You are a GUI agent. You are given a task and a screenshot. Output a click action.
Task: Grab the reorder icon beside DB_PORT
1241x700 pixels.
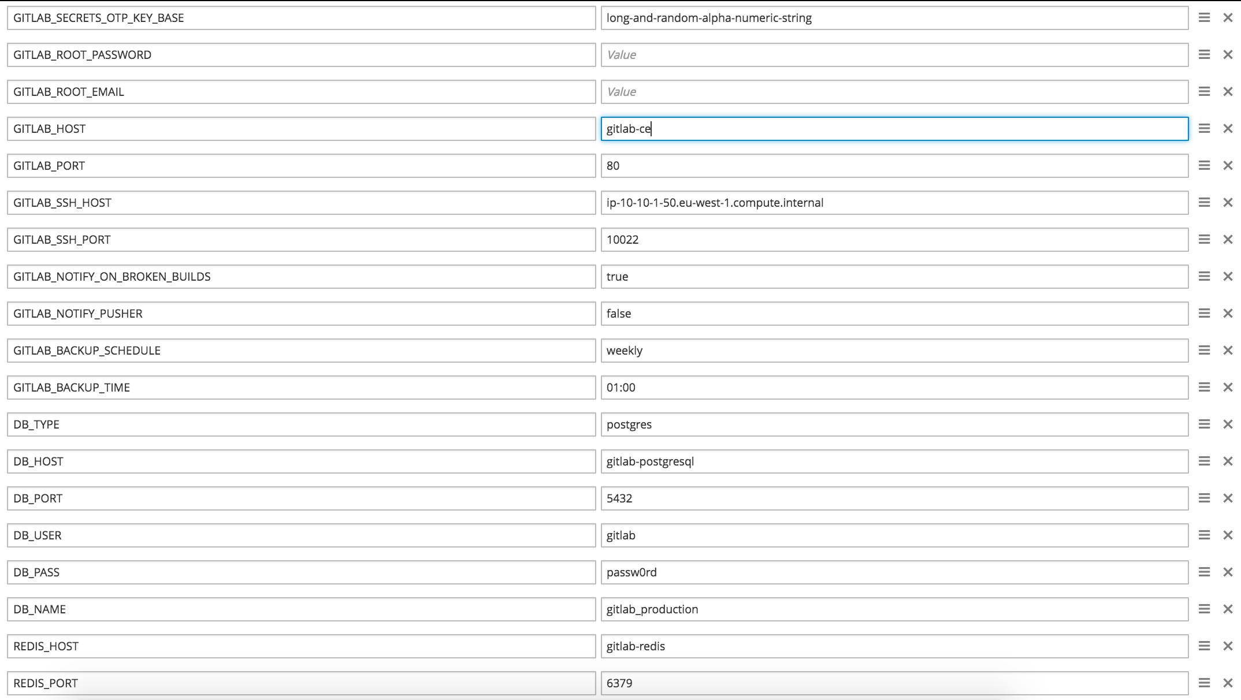[x=1204, y=498]
